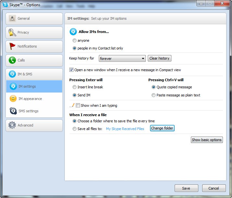Choose 'Insert line break' for Enter key

[75, 87]
